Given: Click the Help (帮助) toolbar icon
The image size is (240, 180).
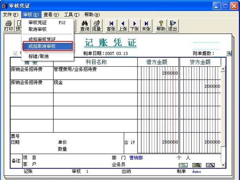Looking at the screenshot, I should (161, 25).
